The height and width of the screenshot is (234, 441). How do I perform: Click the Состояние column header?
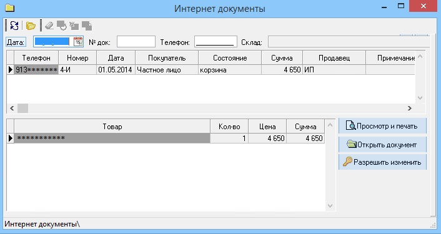[230, 58]
